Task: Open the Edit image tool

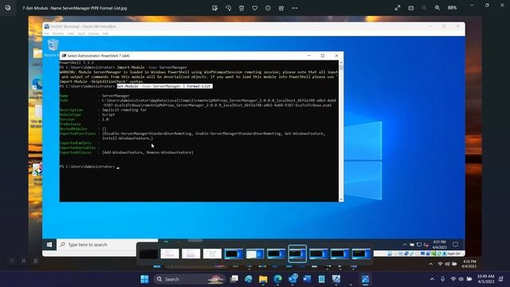Action: click(x=214, y=8)
